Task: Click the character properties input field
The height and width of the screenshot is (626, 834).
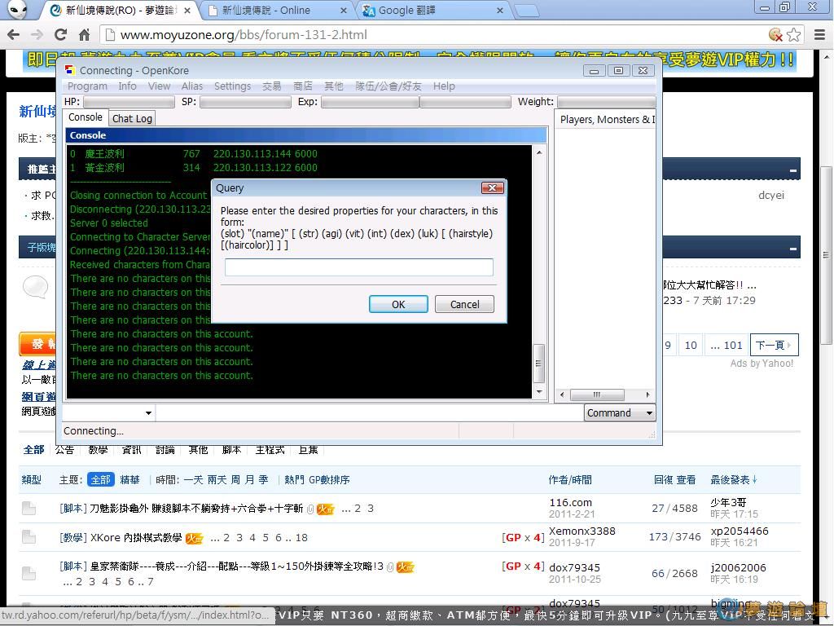Action: (359, 267)
